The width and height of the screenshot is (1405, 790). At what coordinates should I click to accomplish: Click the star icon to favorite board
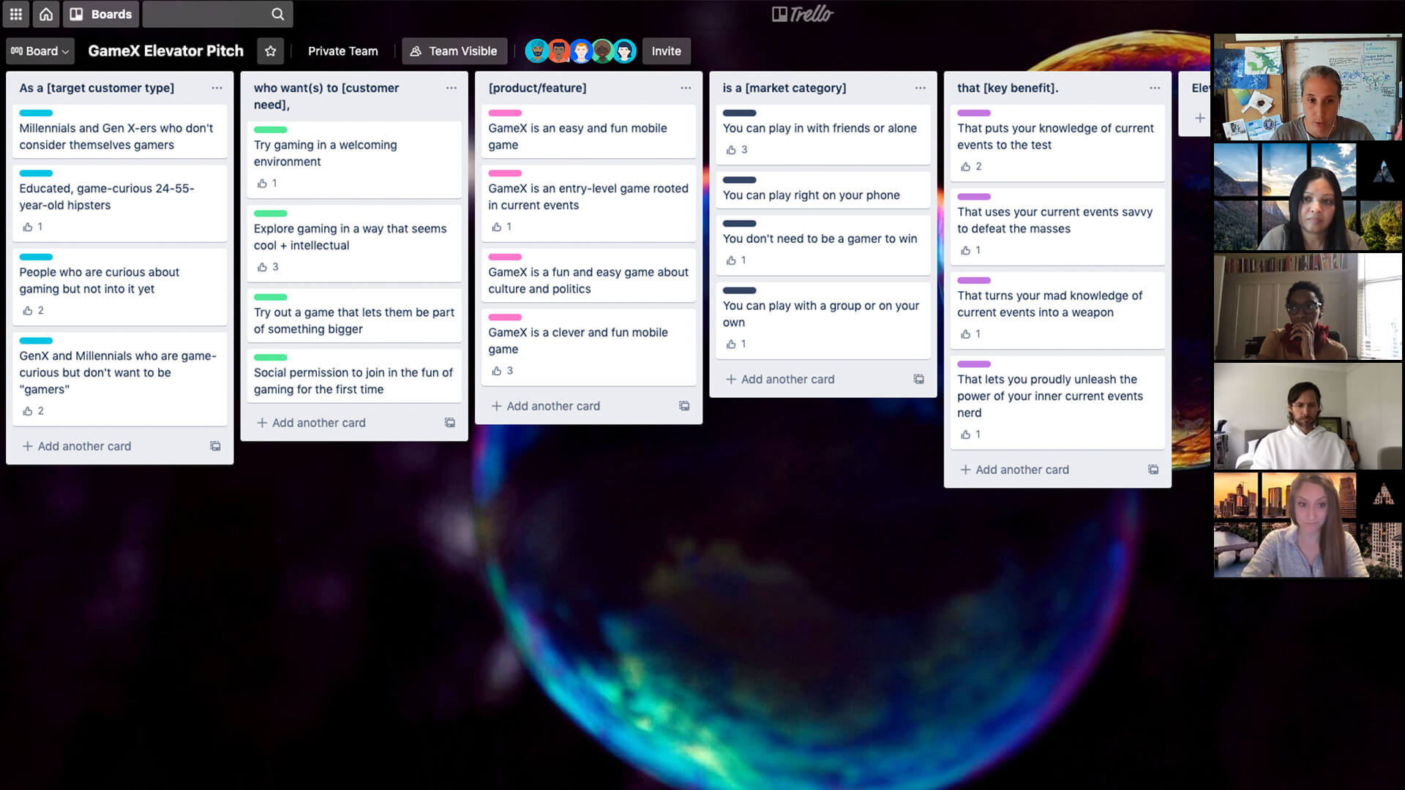(x=270, y=50)
